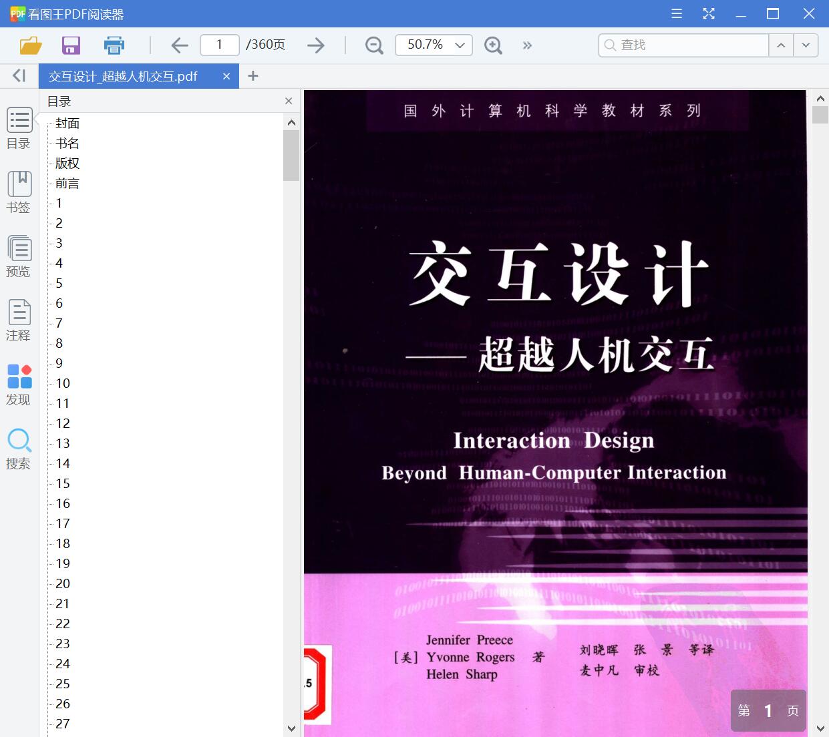Print the document using the printer icon
829x737 pixels.
114,45
